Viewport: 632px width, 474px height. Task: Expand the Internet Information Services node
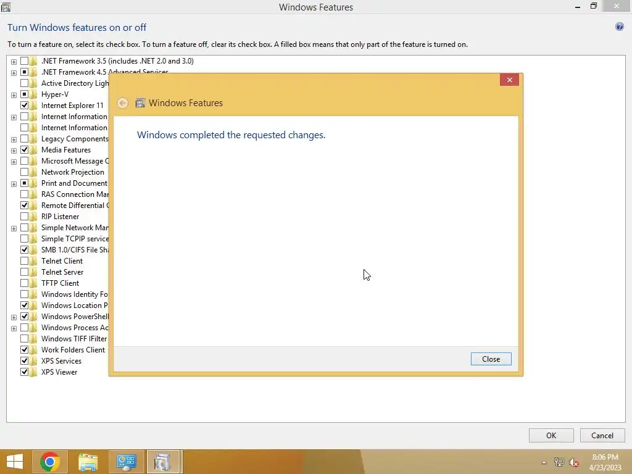(x=14, y=117)
